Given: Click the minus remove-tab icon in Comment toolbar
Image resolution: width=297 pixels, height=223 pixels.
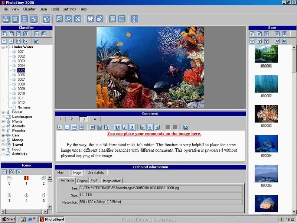Looking at the screenshot, I should tap(67, 127).
